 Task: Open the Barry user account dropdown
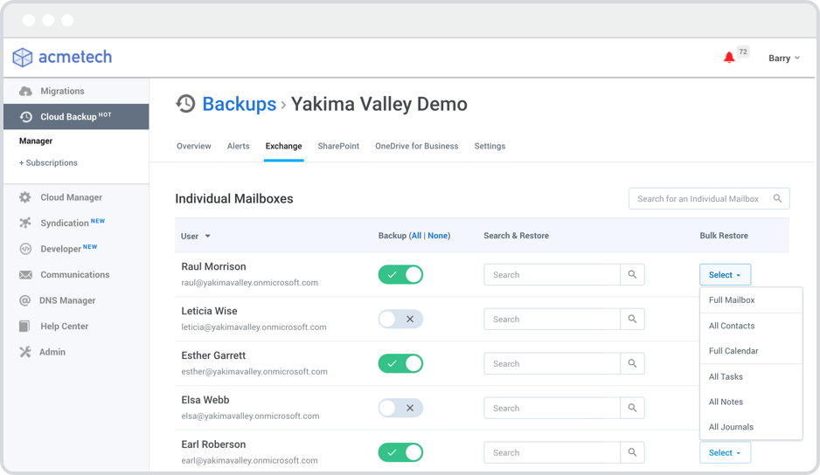783,59
